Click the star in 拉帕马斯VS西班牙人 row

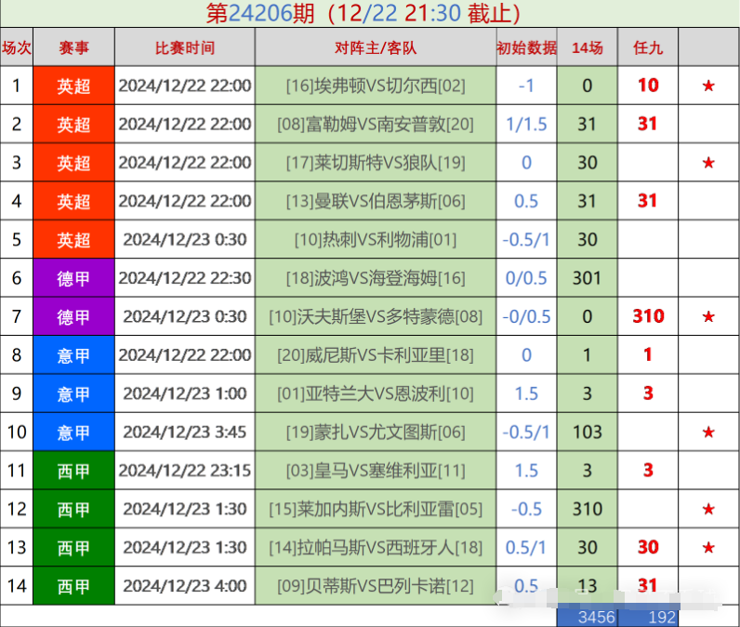click(708, 547)
